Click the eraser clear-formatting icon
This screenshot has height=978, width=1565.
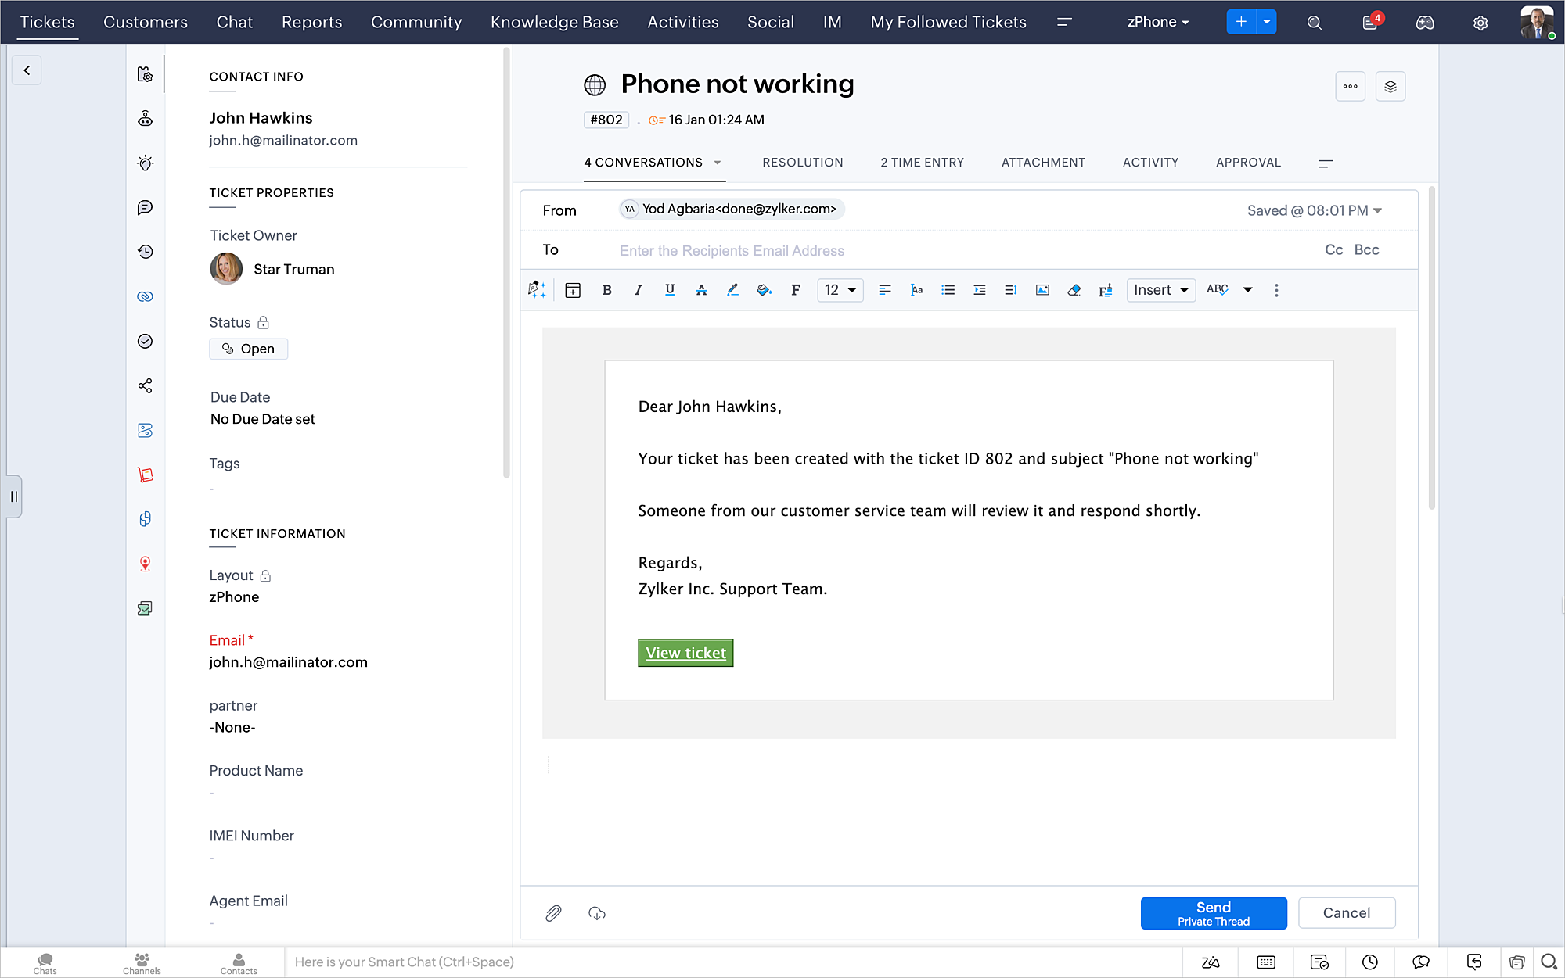tap(1074, 290)
